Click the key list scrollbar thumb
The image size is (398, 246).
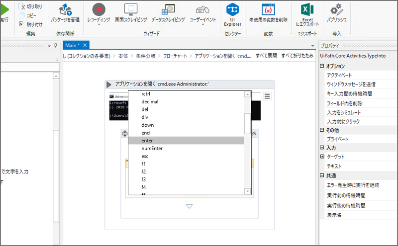tap(247, 124)
